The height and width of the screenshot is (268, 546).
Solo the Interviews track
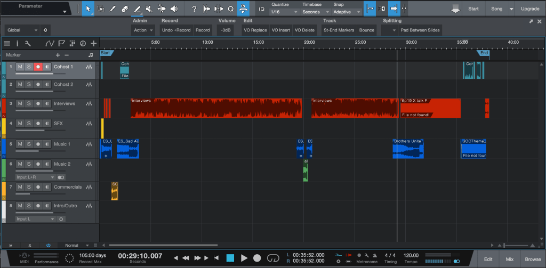pyautogui.click(x=29, y=103)
